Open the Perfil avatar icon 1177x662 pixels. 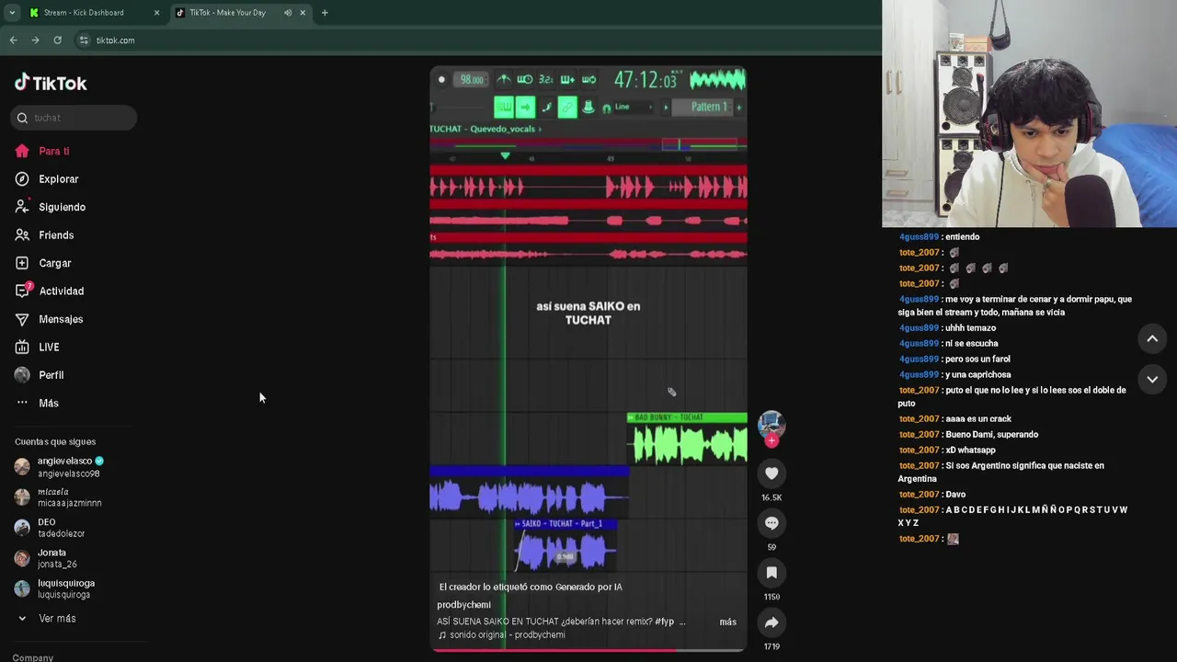(x=22, y=375)
